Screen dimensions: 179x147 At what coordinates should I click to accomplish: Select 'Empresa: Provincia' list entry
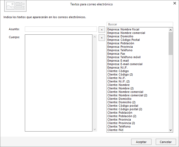[138, 47]
